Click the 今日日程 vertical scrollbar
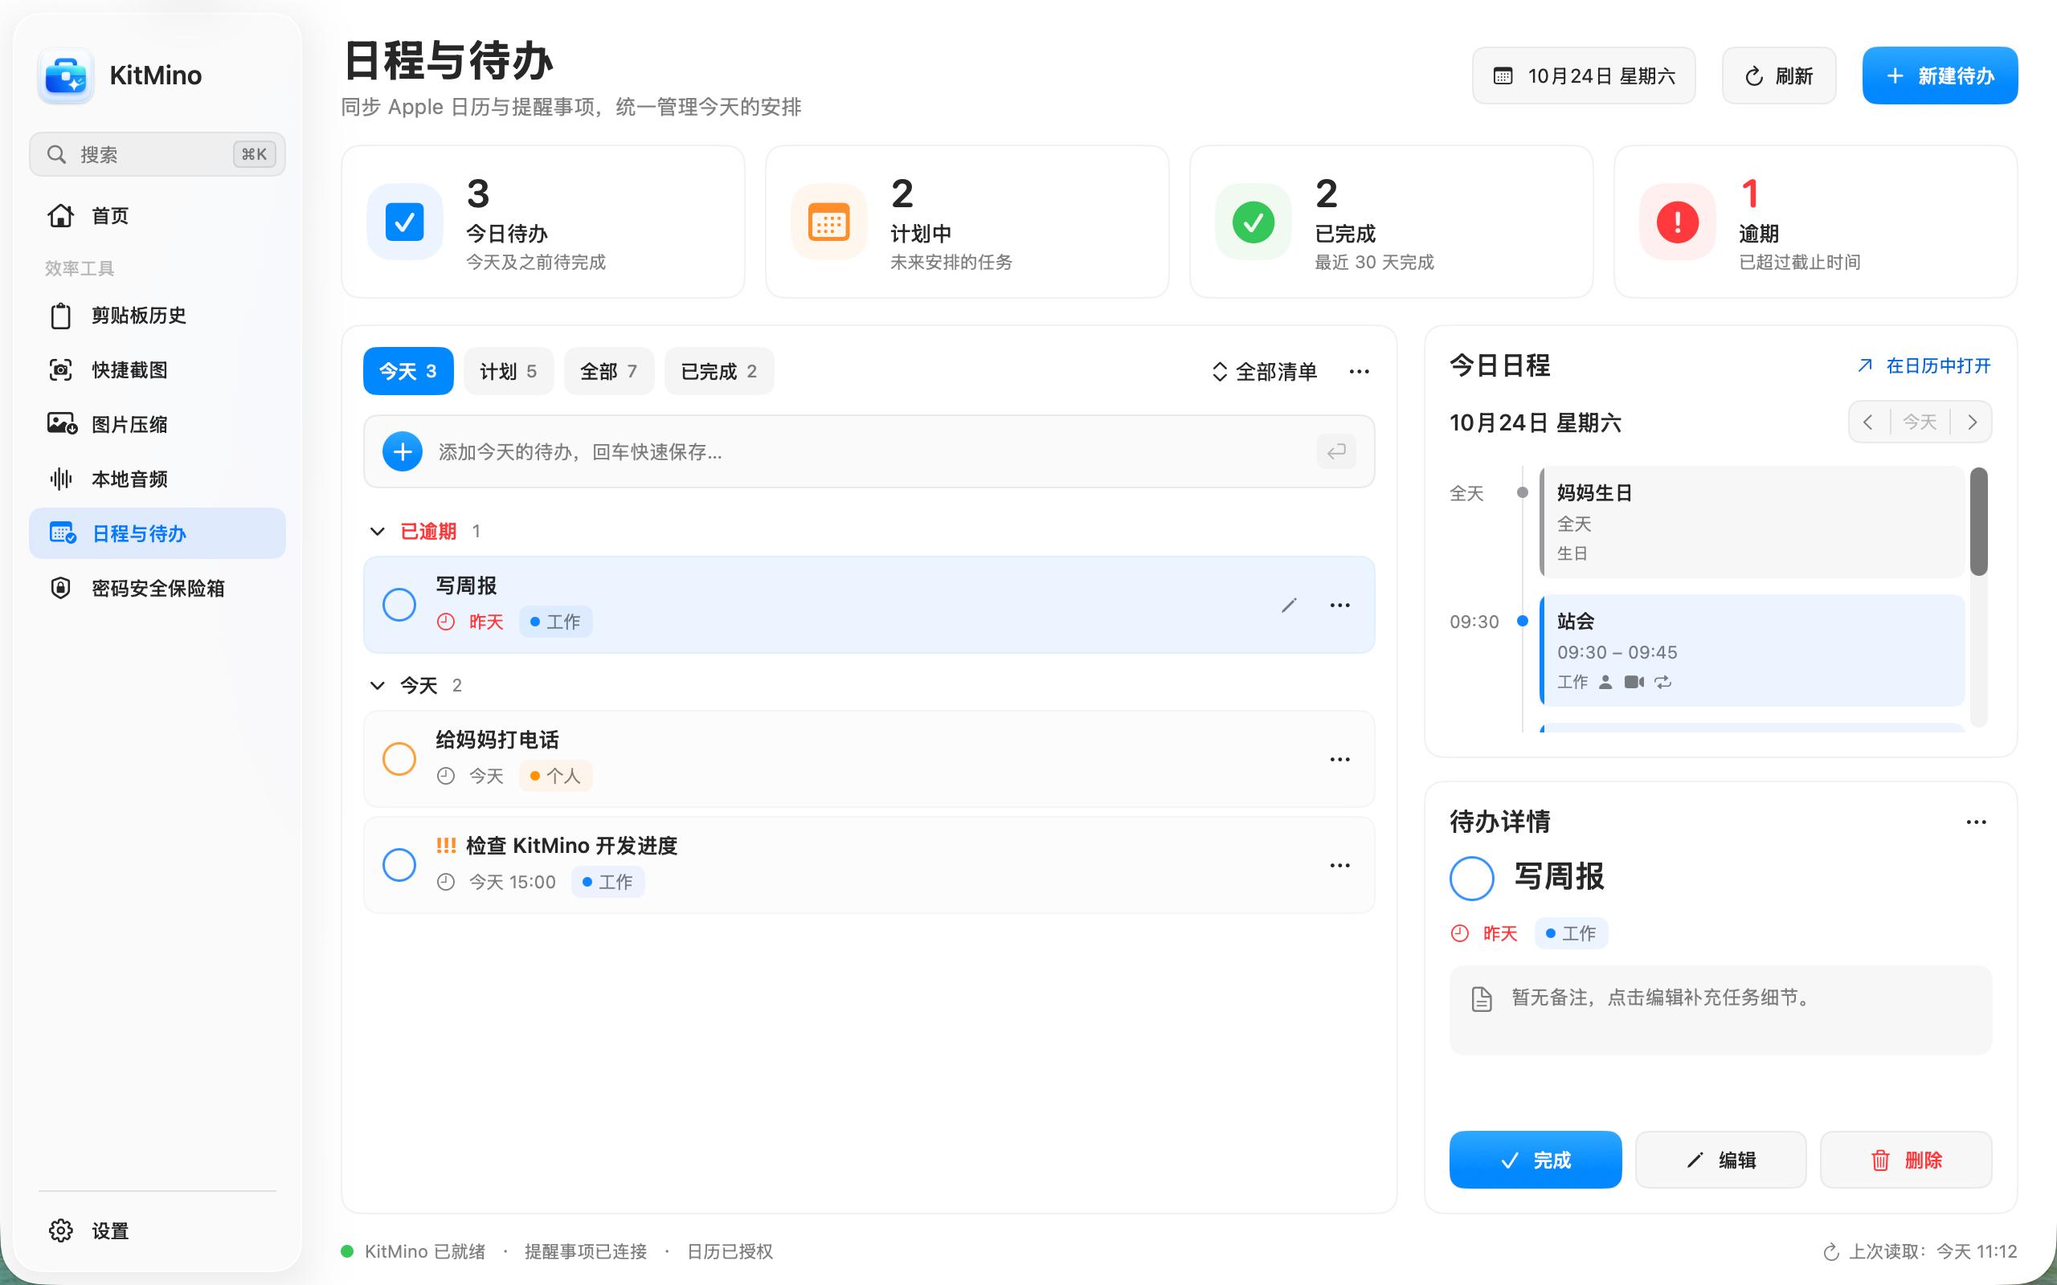This screenshot has height=1285, width=2057. [x=1979, y=522]
